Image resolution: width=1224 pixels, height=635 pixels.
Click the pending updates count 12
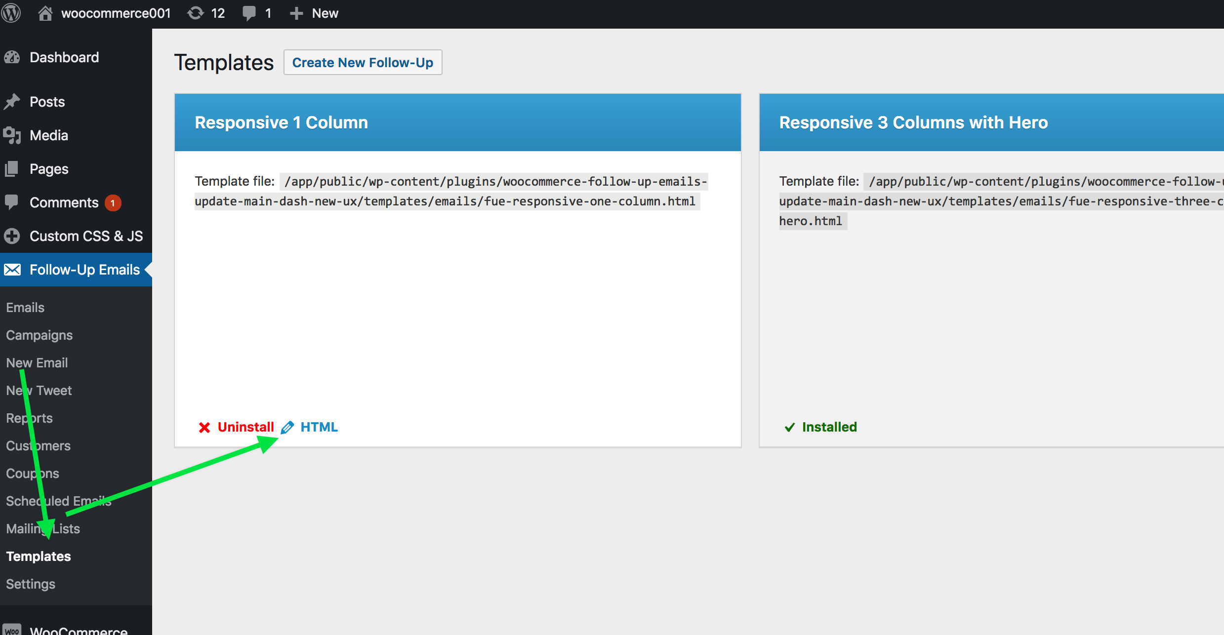pos(218,13)
